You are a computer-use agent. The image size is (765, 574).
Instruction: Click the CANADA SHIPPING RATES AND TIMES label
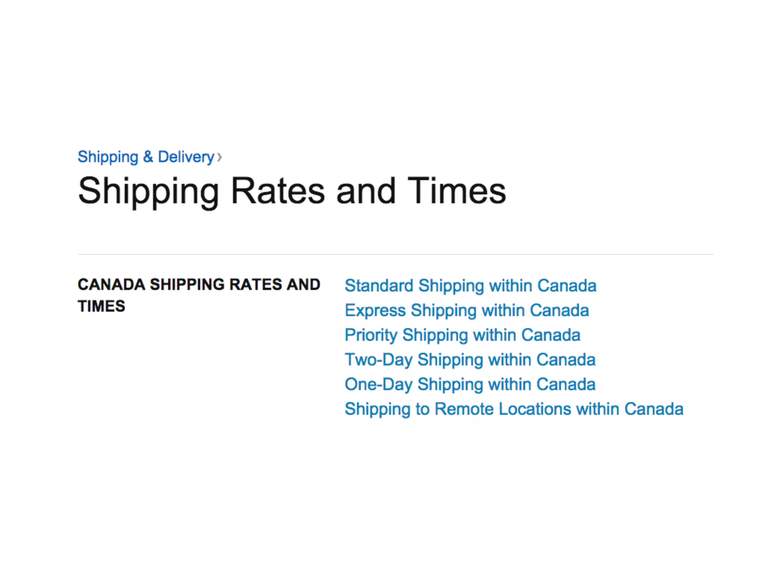click(199, 295)
